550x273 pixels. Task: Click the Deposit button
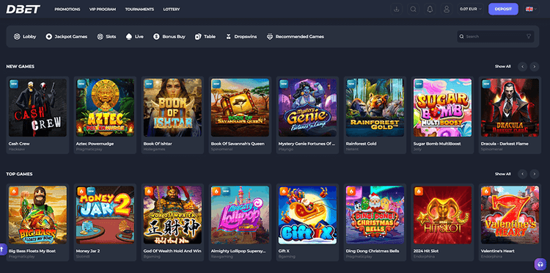point(503,9)
